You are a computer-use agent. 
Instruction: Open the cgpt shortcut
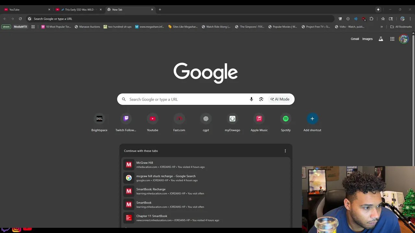(206, 123)
